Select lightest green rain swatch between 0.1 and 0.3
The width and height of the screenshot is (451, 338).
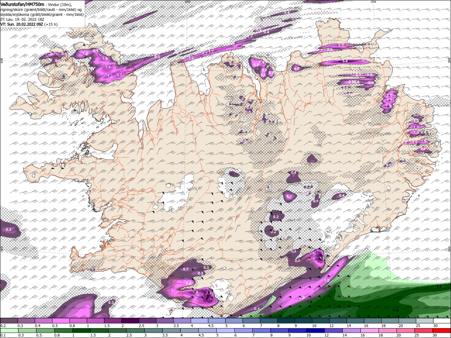coord(9,330)
